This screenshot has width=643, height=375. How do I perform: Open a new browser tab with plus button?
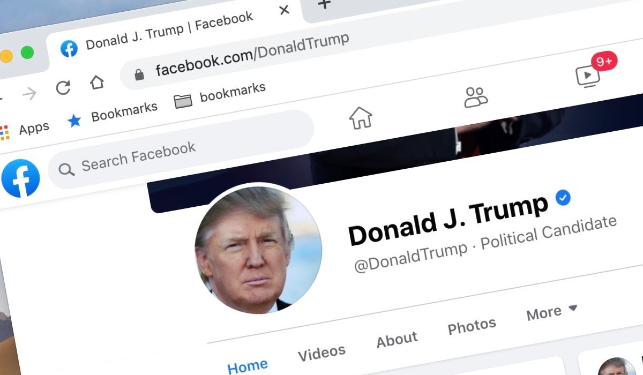tap(325, 4)
